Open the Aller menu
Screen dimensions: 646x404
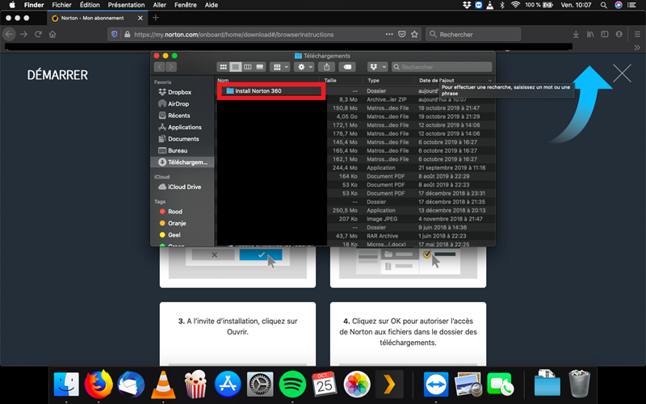point(159,5)
